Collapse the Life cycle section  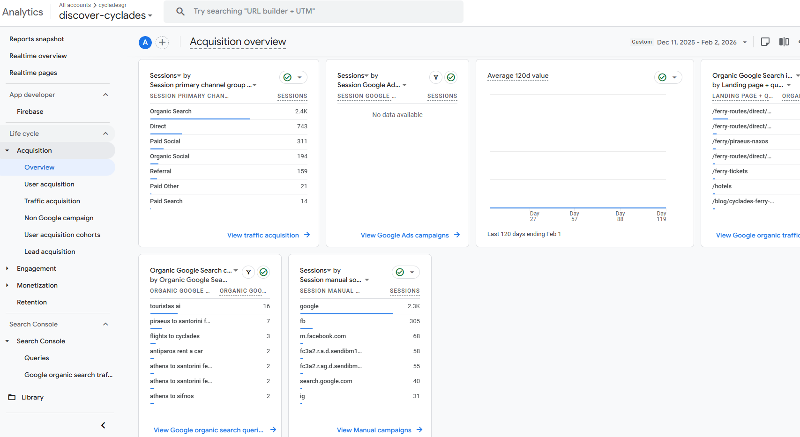(x=105, y=133)
